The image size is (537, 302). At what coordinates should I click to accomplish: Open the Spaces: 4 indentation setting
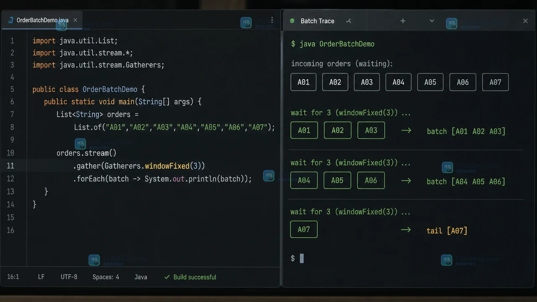pyautogui.click(x=106, y=277)
